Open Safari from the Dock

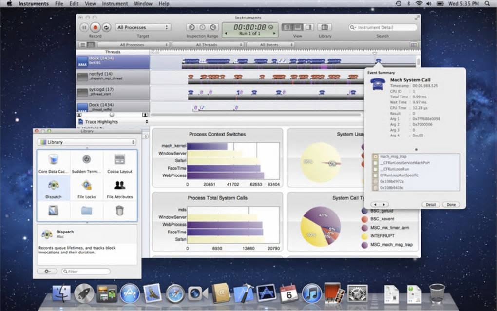click(x=175, y=293)
